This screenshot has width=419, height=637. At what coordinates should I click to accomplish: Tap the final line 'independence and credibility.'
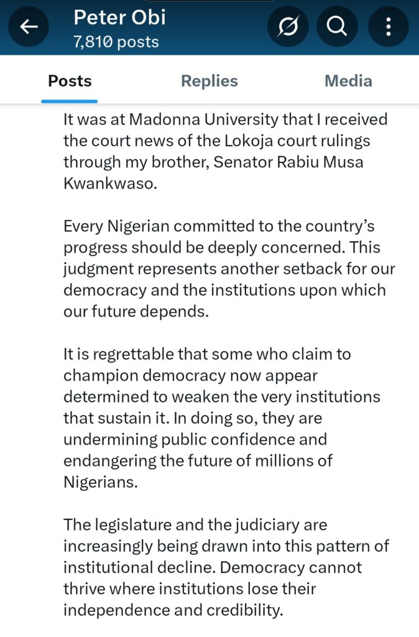[x=173, y=610]
